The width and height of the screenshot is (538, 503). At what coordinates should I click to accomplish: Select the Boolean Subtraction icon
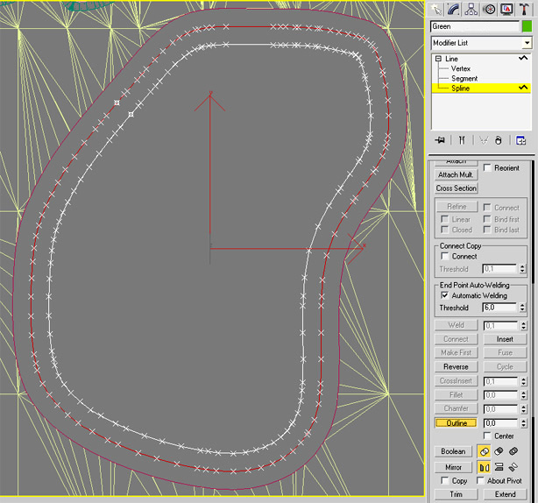coord(499,451)
